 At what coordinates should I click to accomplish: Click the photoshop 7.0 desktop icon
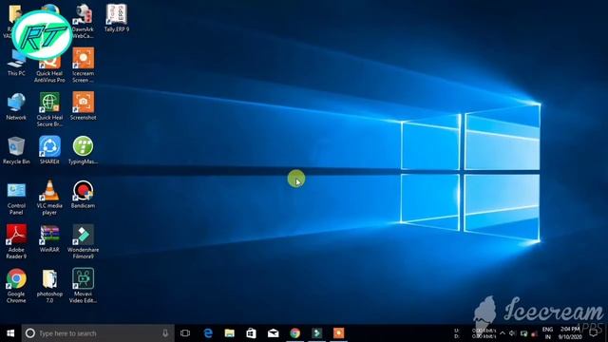pos(49,286)
